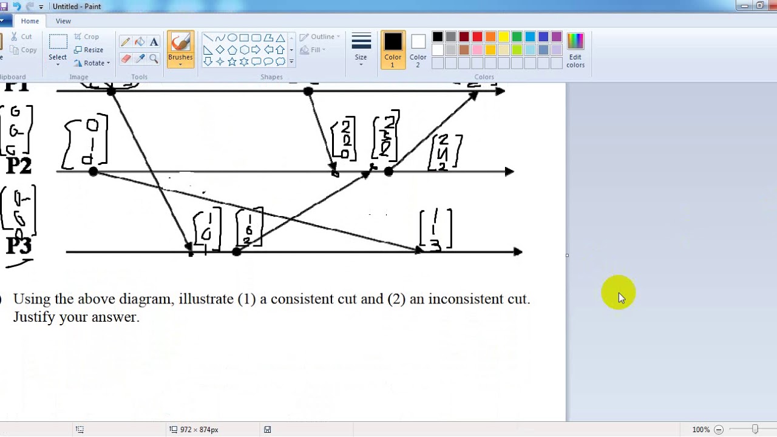Choose the Left arrow shape

coord(268,50)
